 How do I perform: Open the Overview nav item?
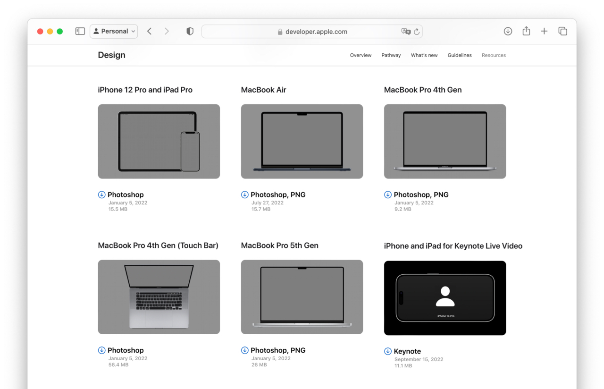tap(361, 55)
